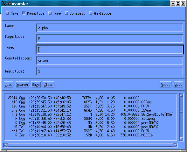Click the left arrow of the horizontal scrollbar
The width and height of the screenshot is (187, 152).
point(5,145)
